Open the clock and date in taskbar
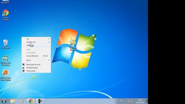 (x=140, y=101)
